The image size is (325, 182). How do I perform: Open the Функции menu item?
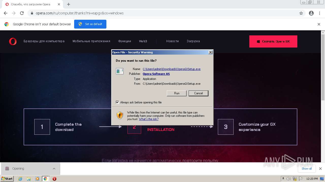click(124, 41)
